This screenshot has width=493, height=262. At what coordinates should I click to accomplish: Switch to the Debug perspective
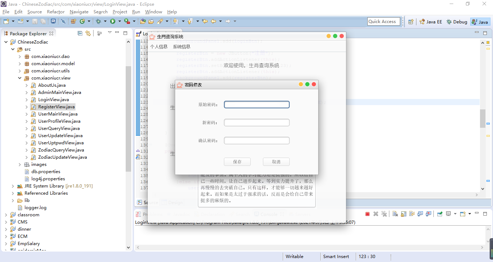pyautogui.click(x=457, y=22)
